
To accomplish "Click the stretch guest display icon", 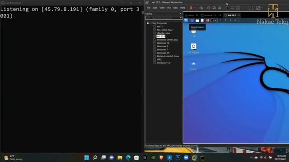I will click(x=258, y=8).
